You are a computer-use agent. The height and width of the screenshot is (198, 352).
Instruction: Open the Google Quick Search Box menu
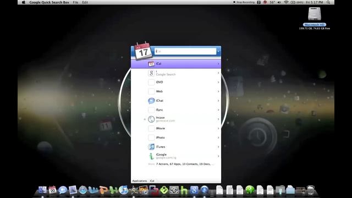coord(49,2)
